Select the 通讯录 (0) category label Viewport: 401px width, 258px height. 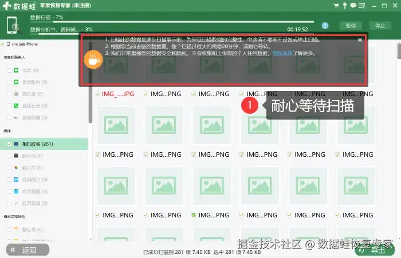pyautogui.click(x=33, y=94)
